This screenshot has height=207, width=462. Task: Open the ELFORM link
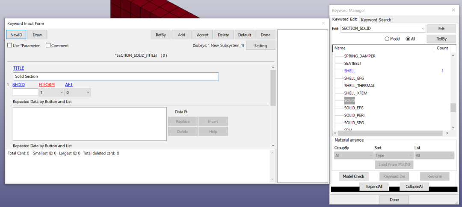coord(47,85)
